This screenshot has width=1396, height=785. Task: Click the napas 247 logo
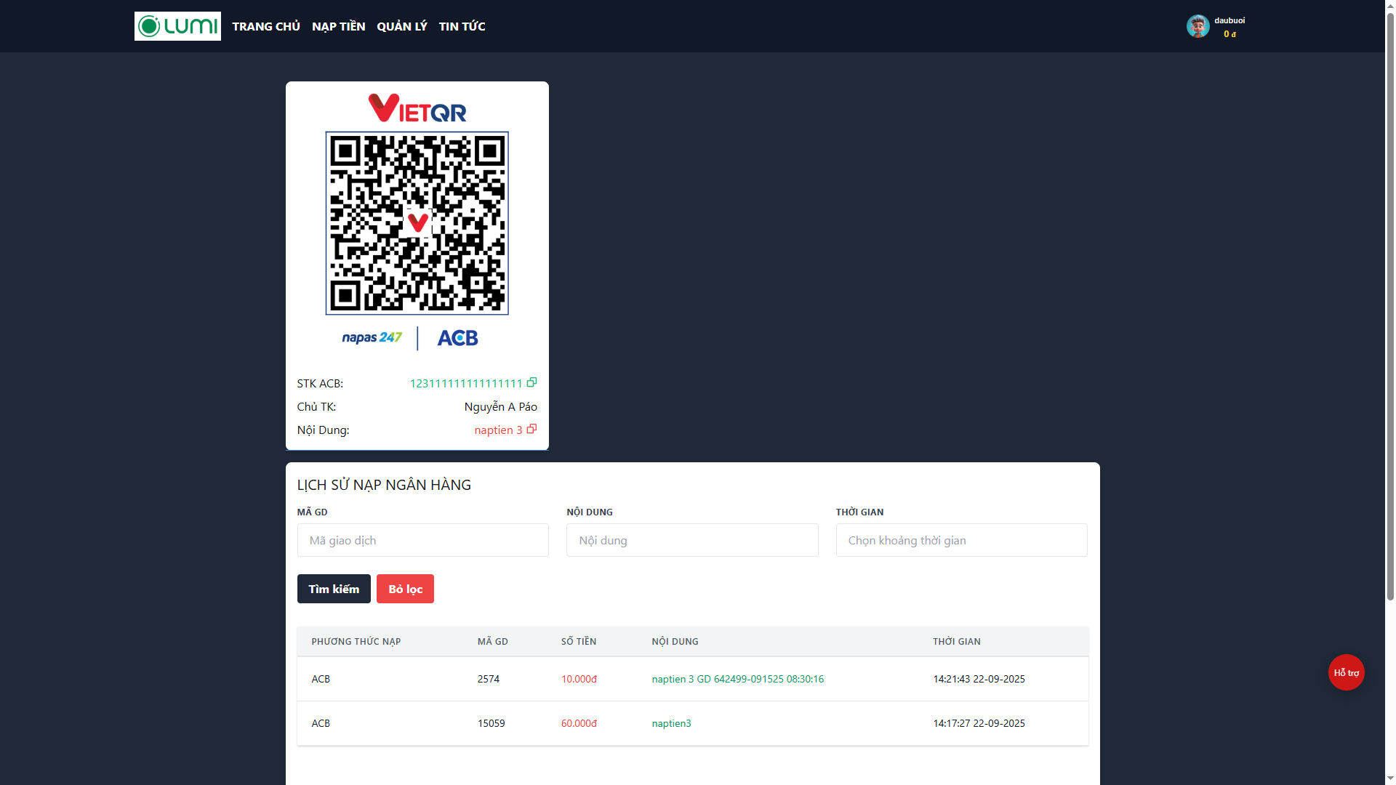[372, 338]
